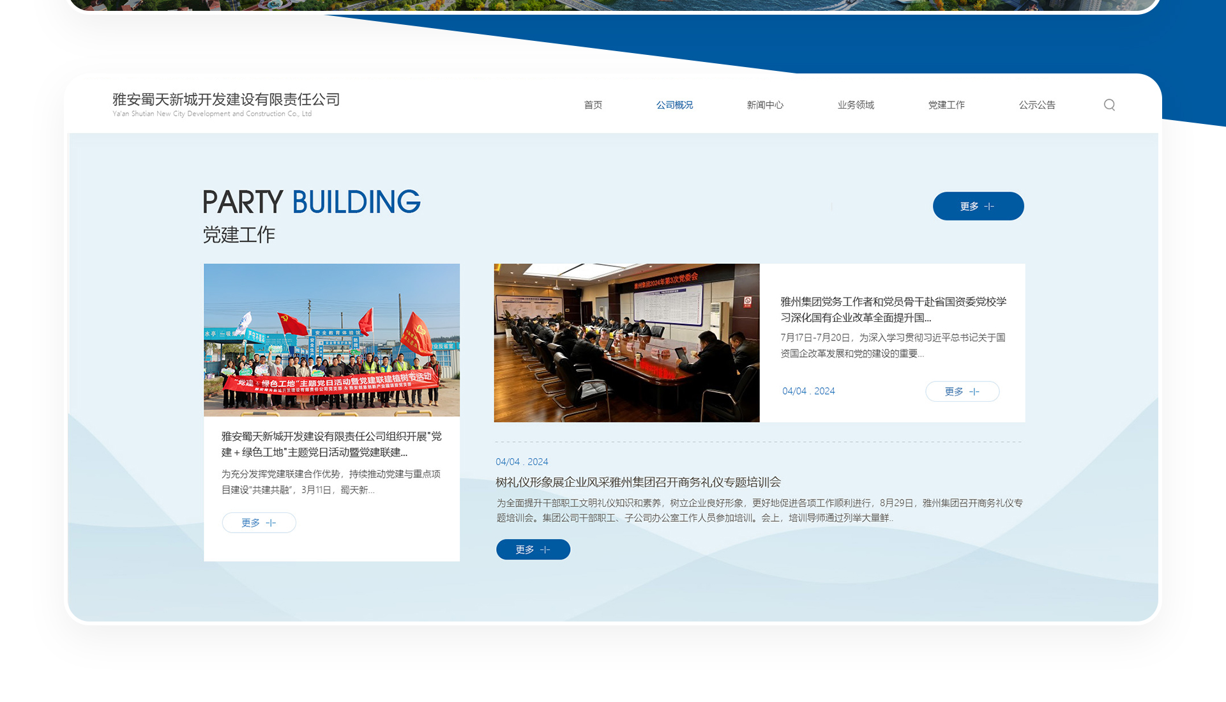This screenshot has width=1226, height=702.
Task: Click the blue 更多 button beside PARTY BUILDING
Action: (978, 206)
